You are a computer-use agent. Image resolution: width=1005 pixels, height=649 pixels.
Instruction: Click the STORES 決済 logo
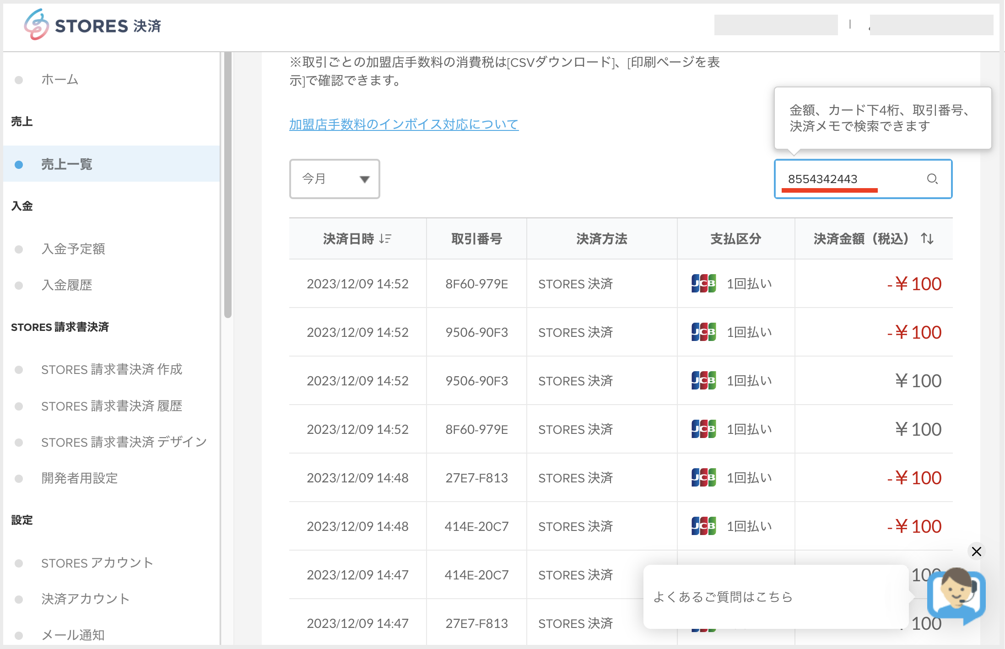point(93,25)
